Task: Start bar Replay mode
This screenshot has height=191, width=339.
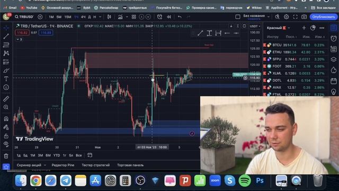Action: click(169, 17)
